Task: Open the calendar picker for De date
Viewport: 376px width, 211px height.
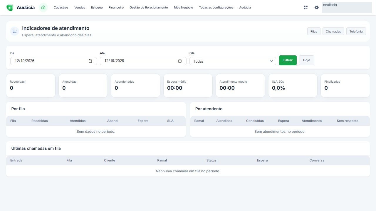Action: coord(90,61)
